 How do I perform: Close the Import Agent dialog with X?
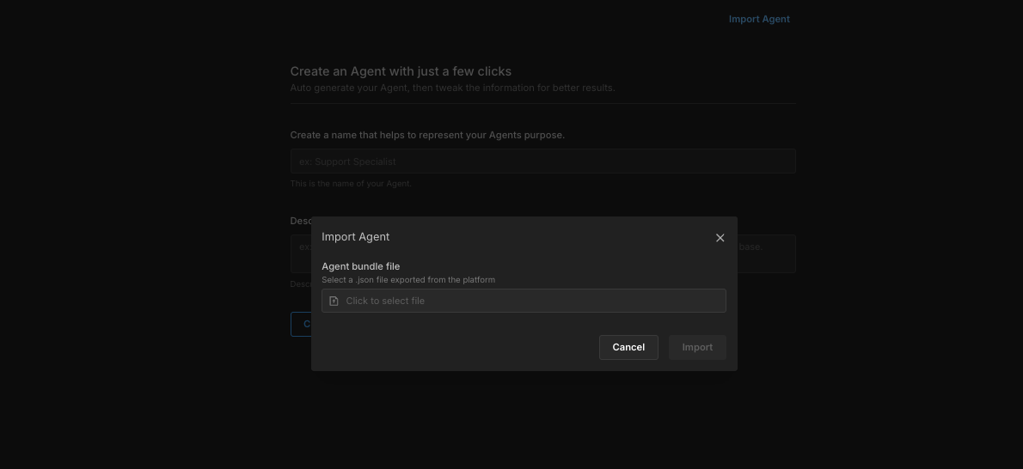click(x=720, y=238)
